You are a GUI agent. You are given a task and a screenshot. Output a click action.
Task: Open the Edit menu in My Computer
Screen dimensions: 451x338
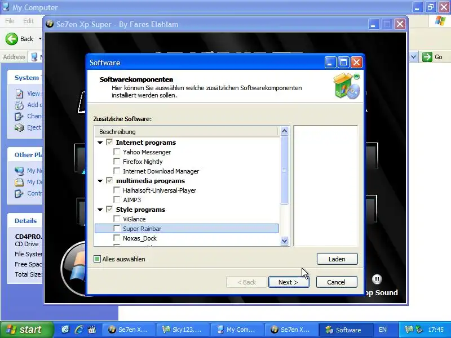click(x=28, y=21)
